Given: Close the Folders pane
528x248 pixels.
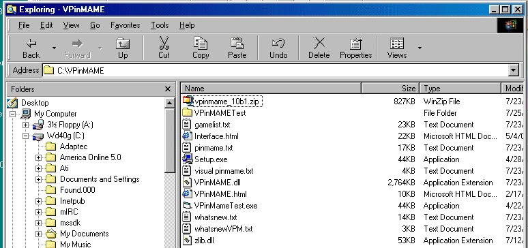Looking at the screenshot, I should (168, 89).
